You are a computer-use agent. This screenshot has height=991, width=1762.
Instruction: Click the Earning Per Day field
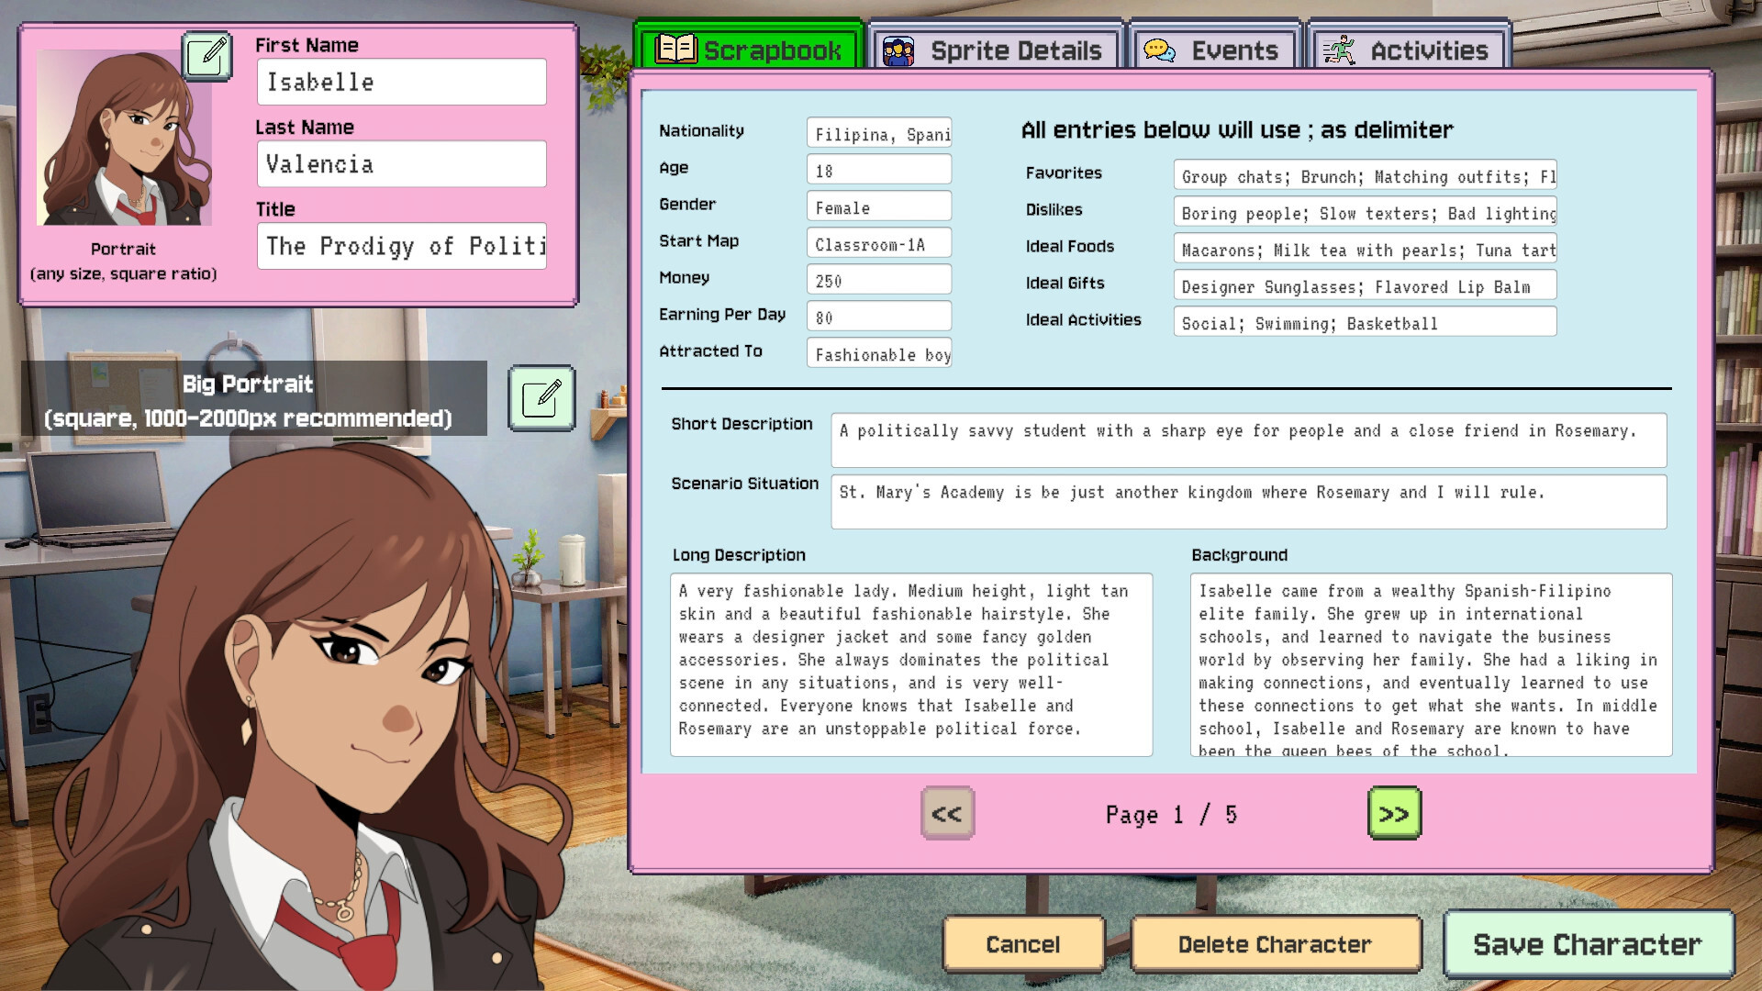pyautogui.click(x=879, y=317)
